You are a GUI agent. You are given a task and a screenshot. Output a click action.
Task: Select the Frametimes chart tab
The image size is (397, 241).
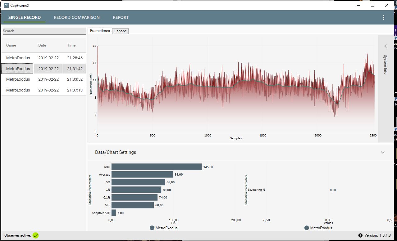(100, 31)
